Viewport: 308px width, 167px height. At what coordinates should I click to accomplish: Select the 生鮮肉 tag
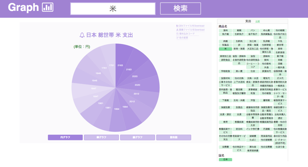(239, 41)
